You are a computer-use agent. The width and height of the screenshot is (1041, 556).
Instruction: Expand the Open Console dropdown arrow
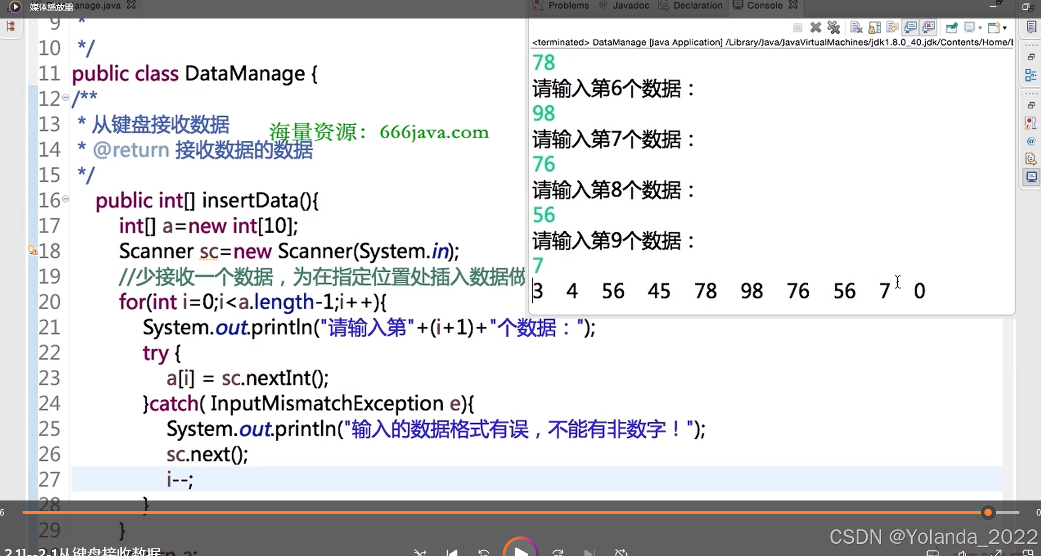[1005, 28]
